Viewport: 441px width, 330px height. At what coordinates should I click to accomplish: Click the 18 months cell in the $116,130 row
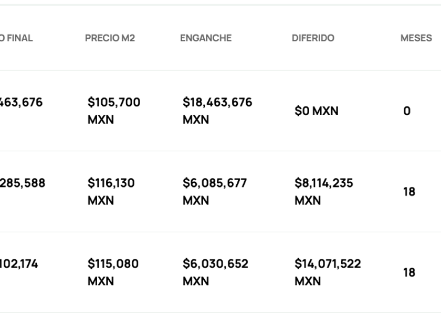click(409, 192)
